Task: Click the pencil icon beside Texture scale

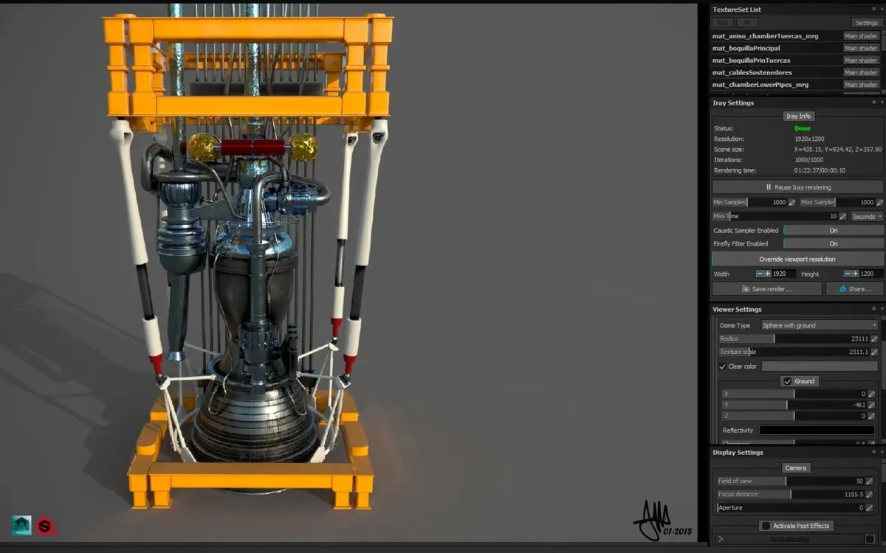Action: pos(874,352)
